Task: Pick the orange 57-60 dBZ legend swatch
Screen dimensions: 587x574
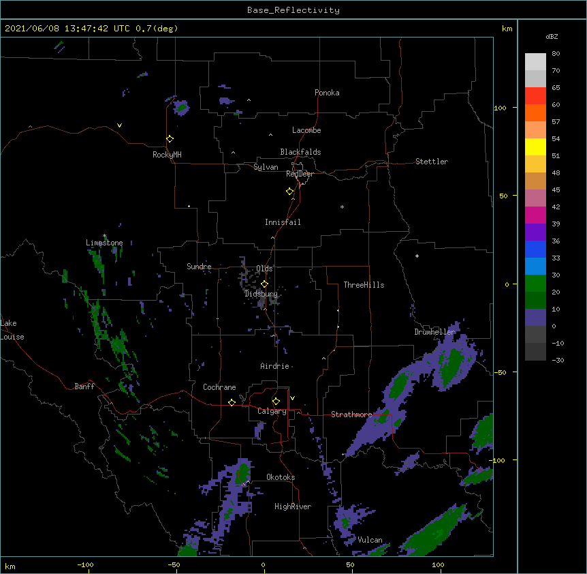Action: [x=535, y=112]
